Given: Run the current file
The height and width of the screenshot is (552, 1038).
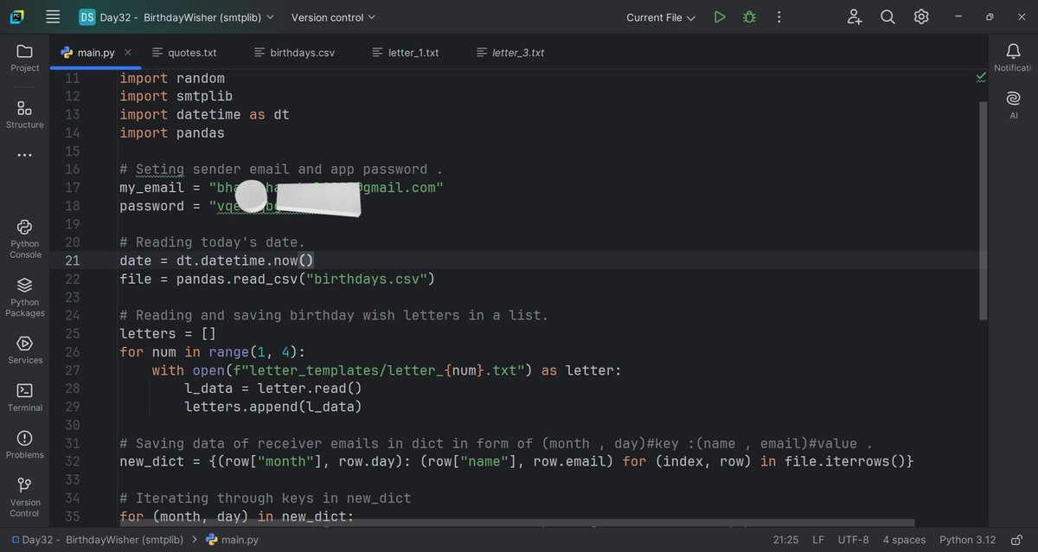Looking at the screenshot, I should pyautogui.click(x=720, y=16).
